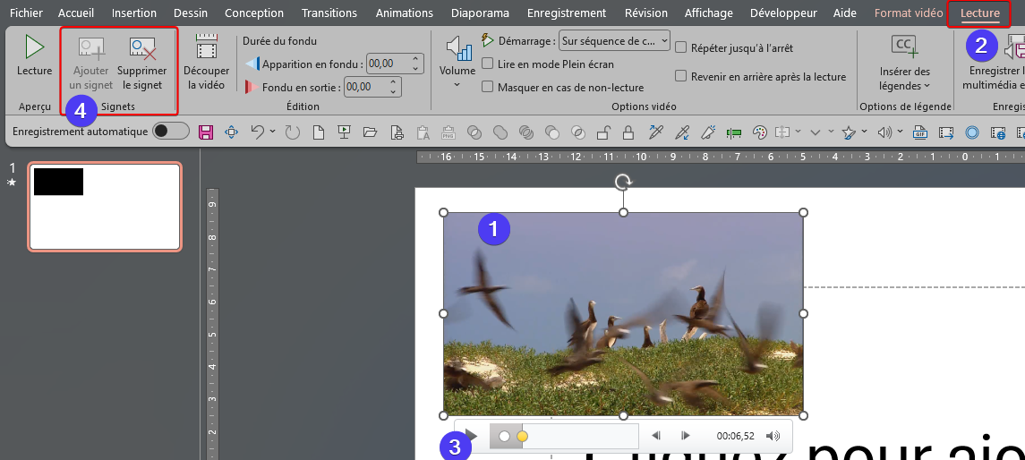1025x460 pixels.
Task: Open a file via folder icon
Action: pos(370,132)
